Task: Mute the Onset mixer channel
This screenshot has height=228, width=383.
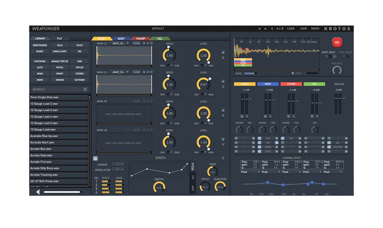Action: tap(242, 116)
